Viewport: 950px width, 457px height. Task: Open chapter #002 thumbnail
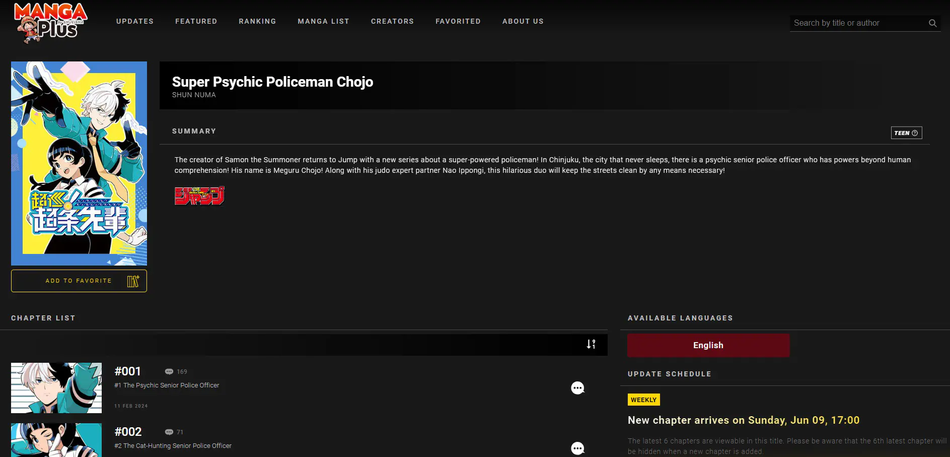pyautogui.click(x=56, y=440)
